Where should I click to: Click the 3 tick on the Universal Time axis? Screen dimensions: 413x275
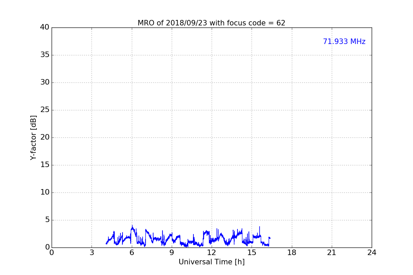coord(92,253)
